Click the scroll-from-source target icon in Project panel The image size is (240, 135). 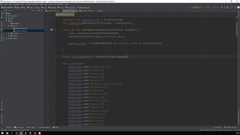pyautogui.click(x=33, y=10)
